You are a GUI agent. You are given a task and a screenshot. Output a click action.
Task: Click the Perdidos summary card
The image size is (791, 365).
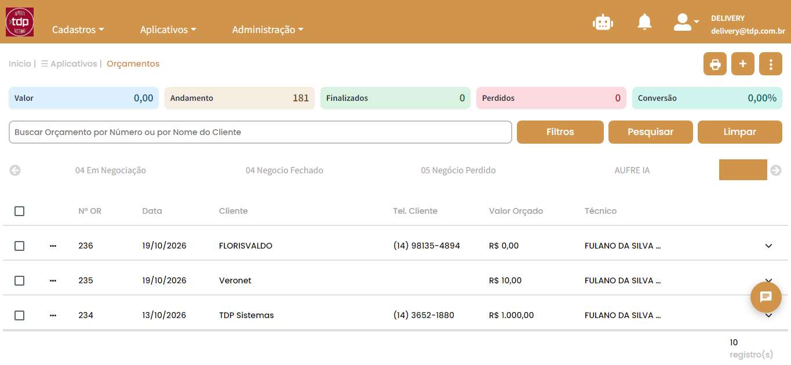tap(551, 98)
